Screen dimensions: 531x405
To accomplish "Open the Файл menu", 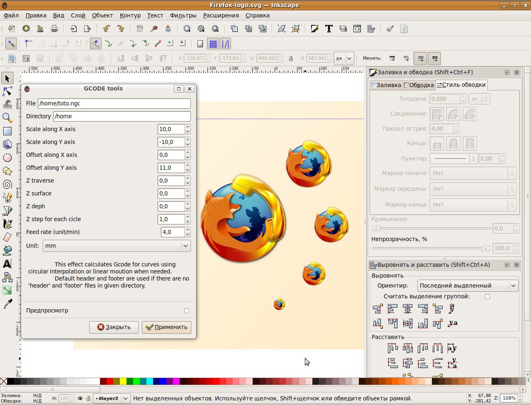I will tap(11, 15).
